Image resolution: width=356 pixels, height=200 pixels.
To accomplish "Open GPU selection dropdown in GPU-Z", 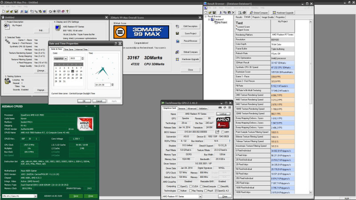I will tap(200, 196).
